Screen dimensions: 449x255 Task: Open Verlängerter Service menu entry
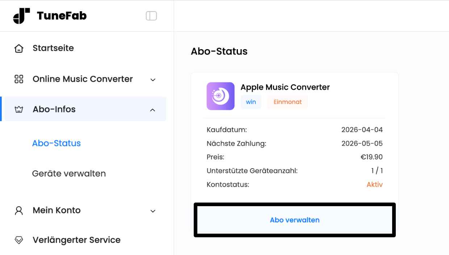pos(76,240)
